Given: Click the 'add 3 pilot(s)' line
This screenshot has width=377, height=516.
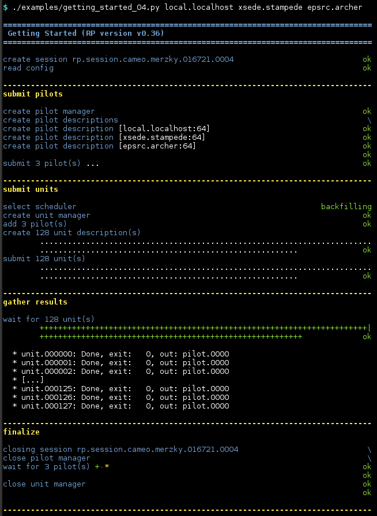Looking at the screenshot, I should point(35,224).
